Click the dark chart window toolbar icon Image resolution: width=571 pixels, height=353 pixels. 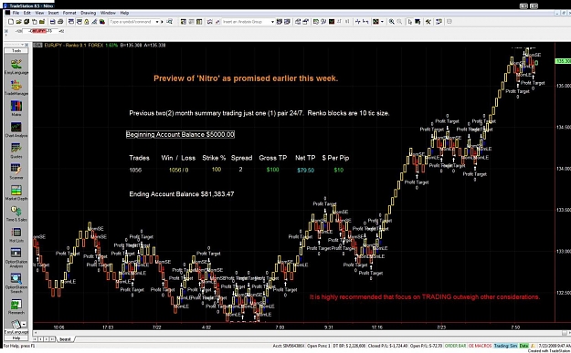(x=332, y=22)
